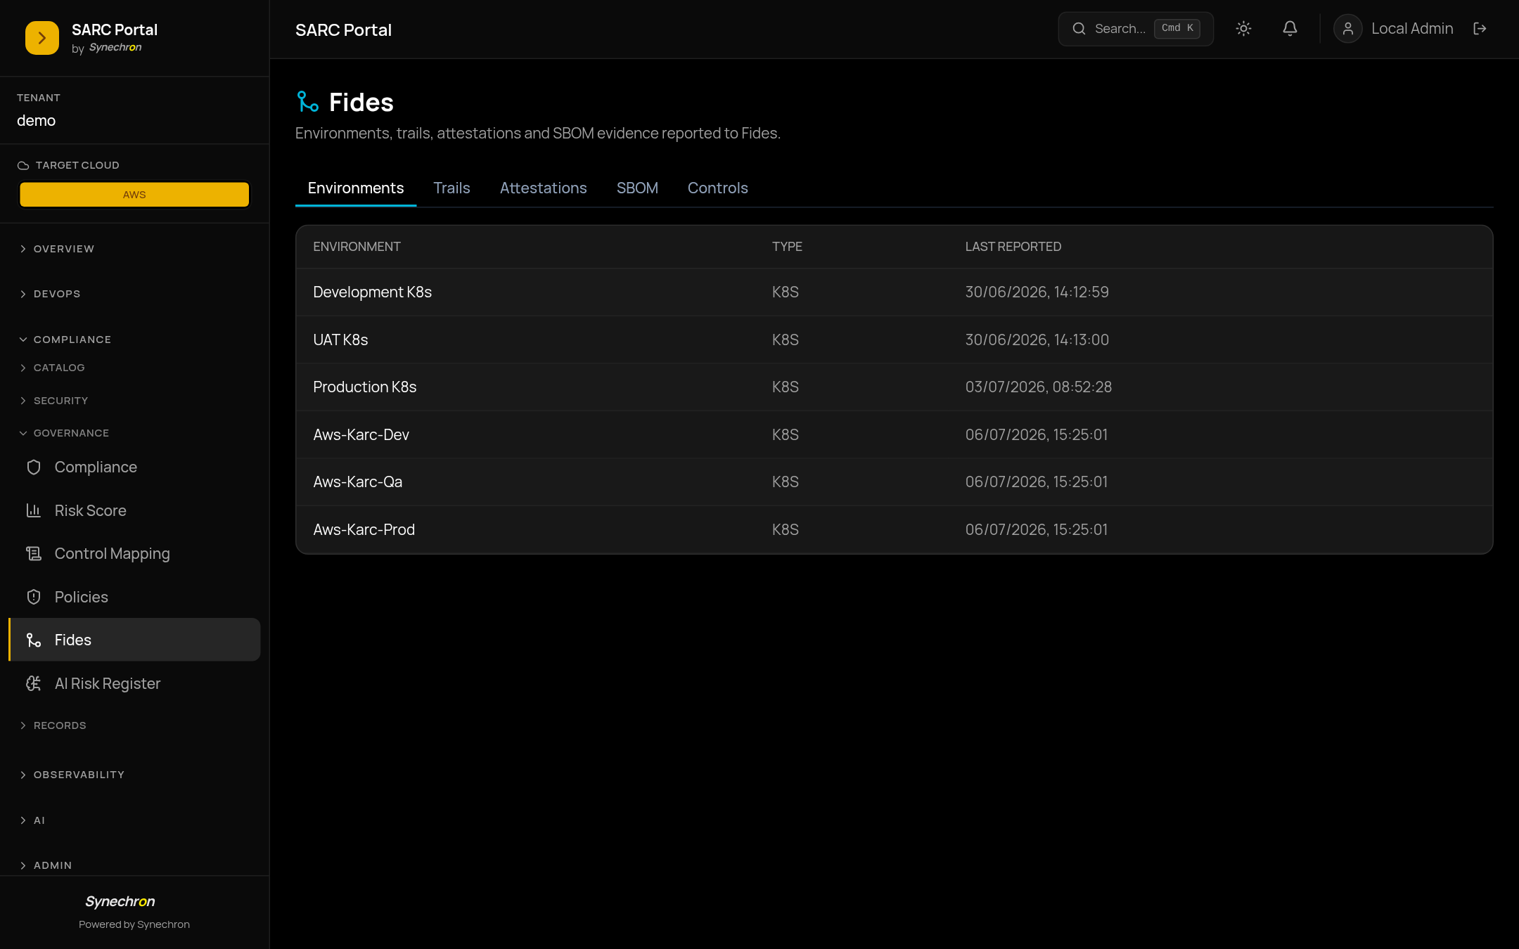Open the Controls tab
Screen dimensions: 1519x949
[x=717, y=188]
